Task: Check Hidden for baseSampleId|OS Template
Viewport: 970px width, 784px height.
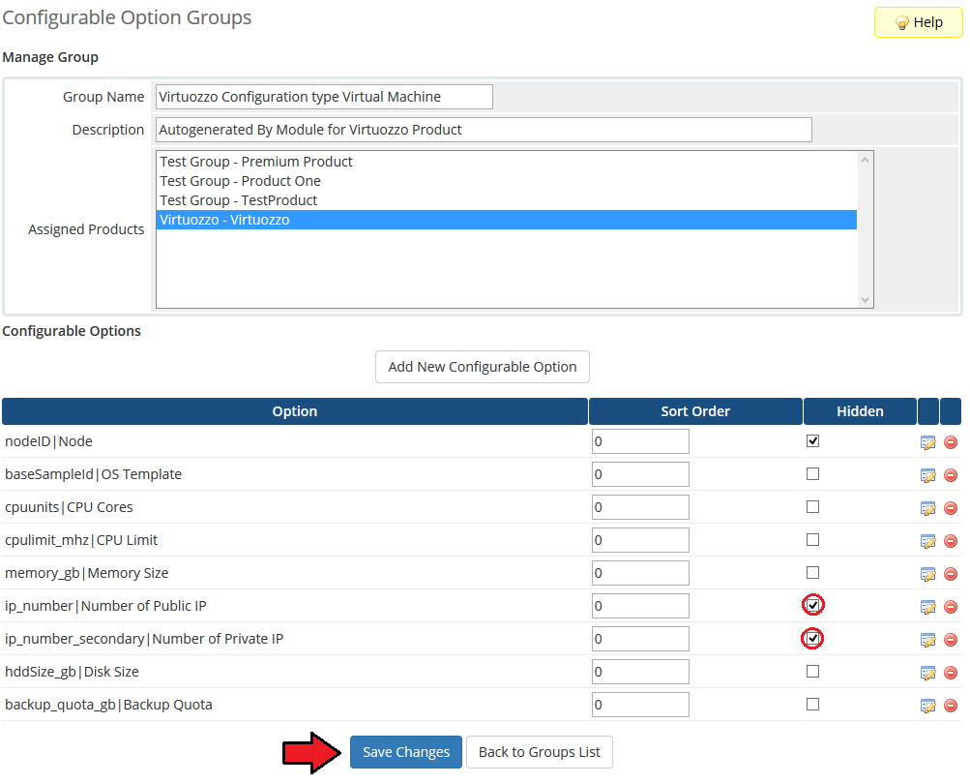Action: click(813, 473)
